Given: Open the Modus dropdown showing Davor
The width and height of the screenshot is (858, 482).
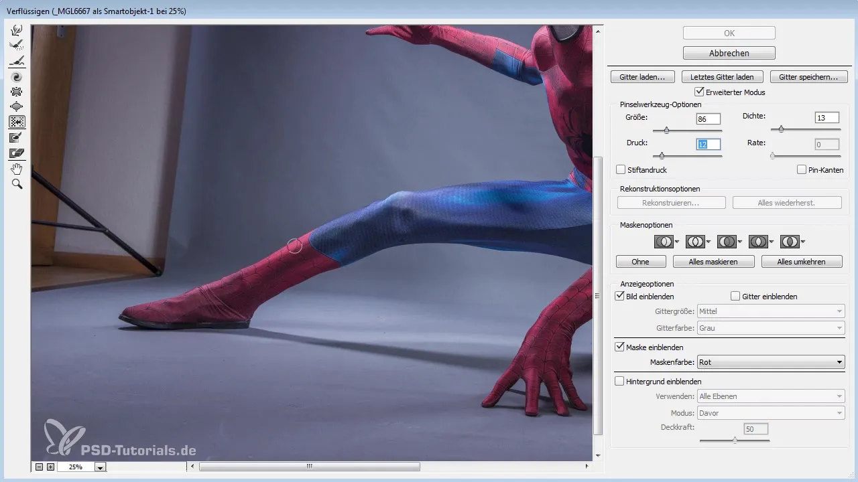Looking at the screenshot, I should [x=771, y=413].
